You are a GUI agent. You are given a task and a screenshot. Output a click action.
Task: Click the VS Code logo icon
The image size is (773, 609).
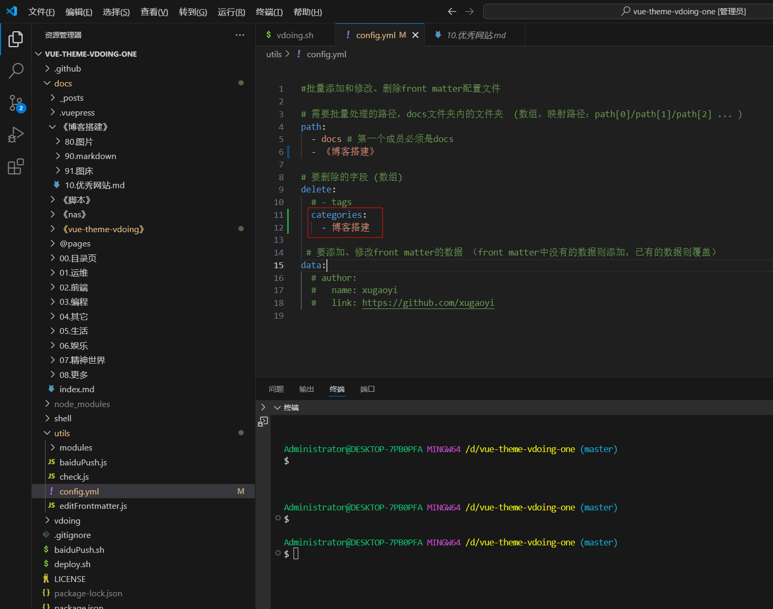(12, 11)
